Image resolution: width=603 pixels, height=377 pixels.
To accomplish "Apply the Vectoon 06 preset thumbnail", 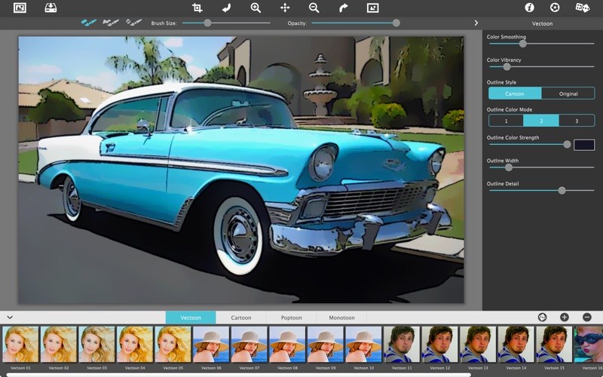I will click(211, 345).
